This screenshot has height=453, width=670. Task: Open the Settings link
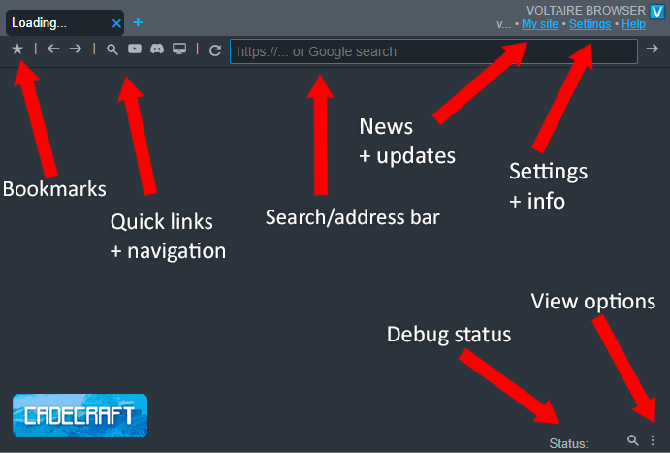point(590,24)
